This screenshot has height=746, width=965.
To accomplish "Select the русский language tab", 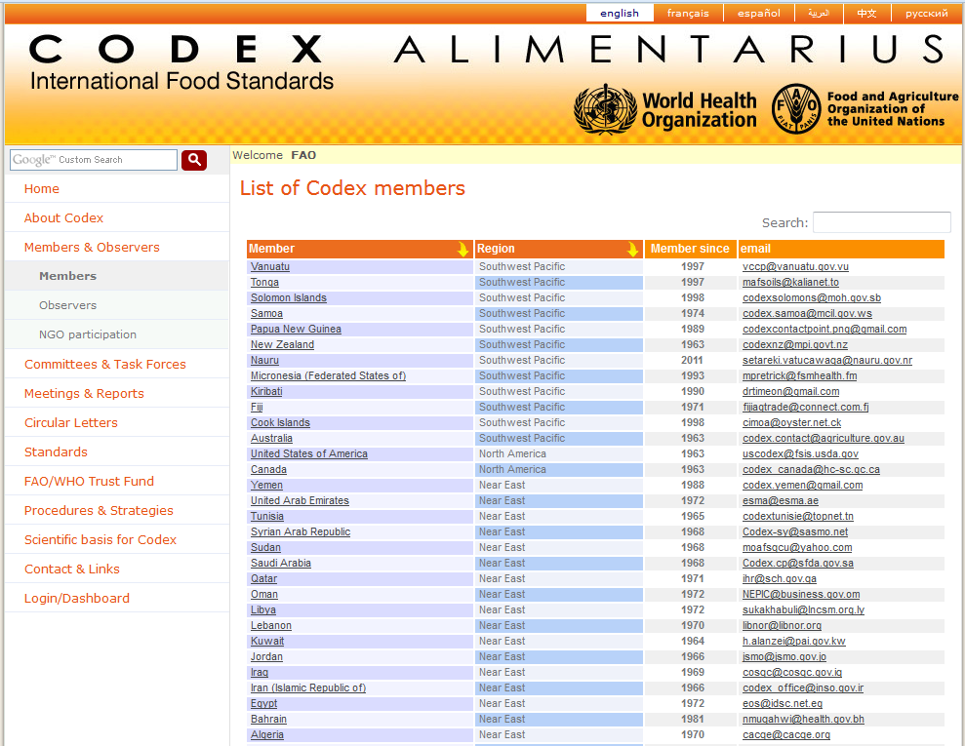I will click(926, 13).
